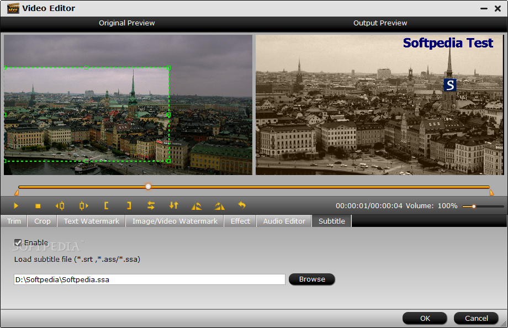Screen dimensions: 508x328
Task: Click the MXF application icon in title bar
Action: [x=13, y=8]
